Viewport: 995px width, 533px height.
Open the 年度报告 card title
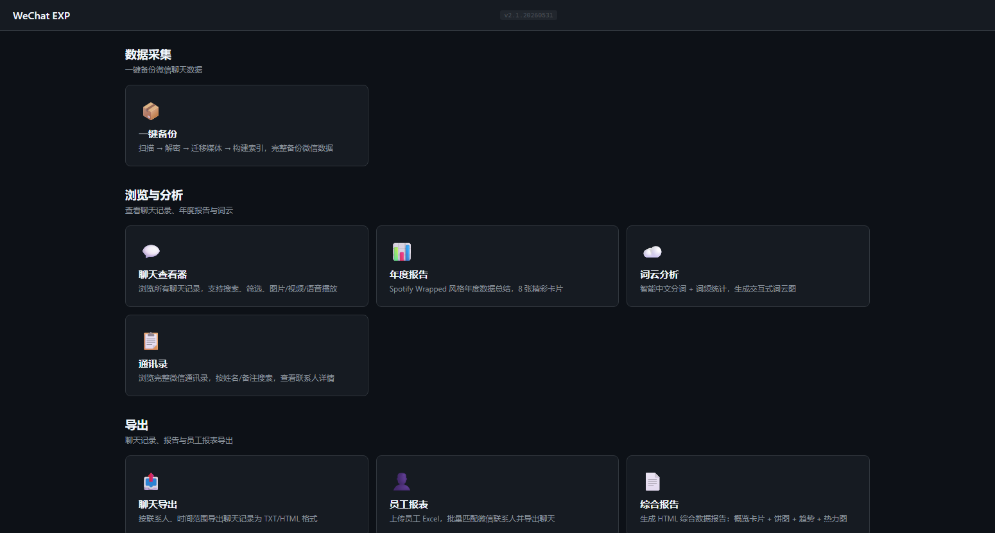tap(409, 275)
